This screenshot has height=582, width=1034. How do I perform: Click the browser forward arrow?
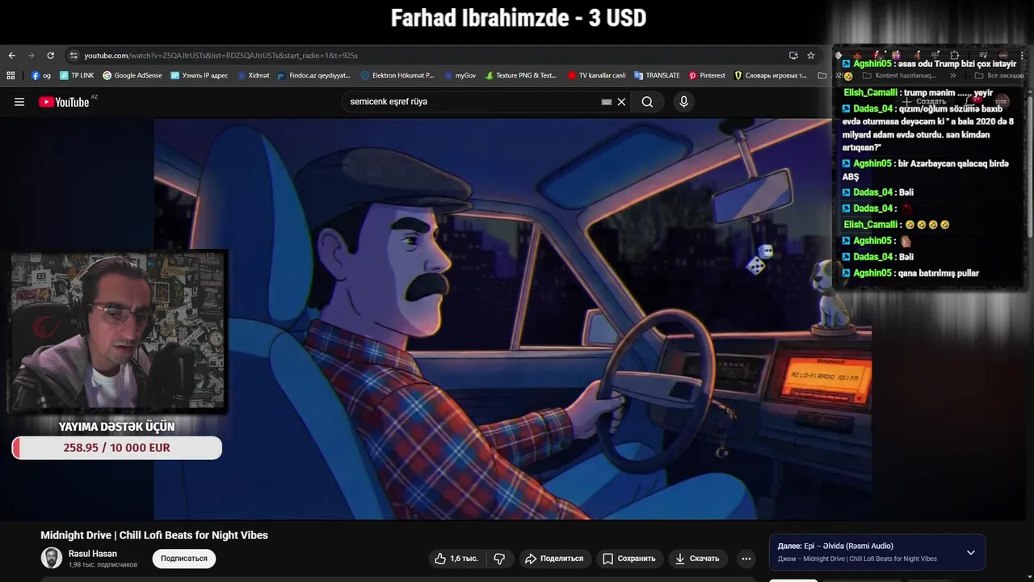[31, 56]
